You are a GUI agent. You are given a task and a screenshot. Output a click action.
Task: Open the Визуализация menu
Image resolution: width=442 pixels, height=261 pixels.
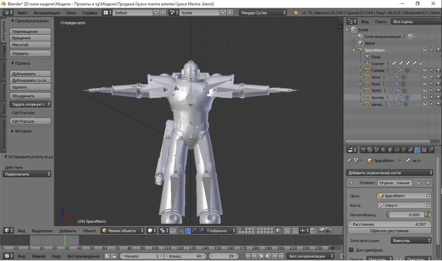click(x=47, y=13)
